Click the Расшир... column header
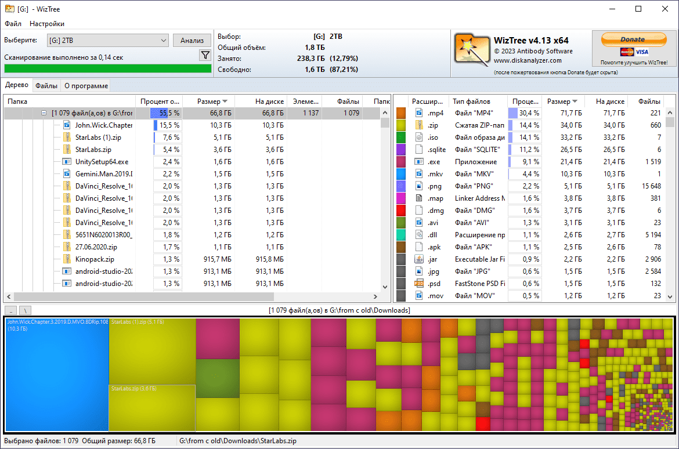 tap(427, 102)
